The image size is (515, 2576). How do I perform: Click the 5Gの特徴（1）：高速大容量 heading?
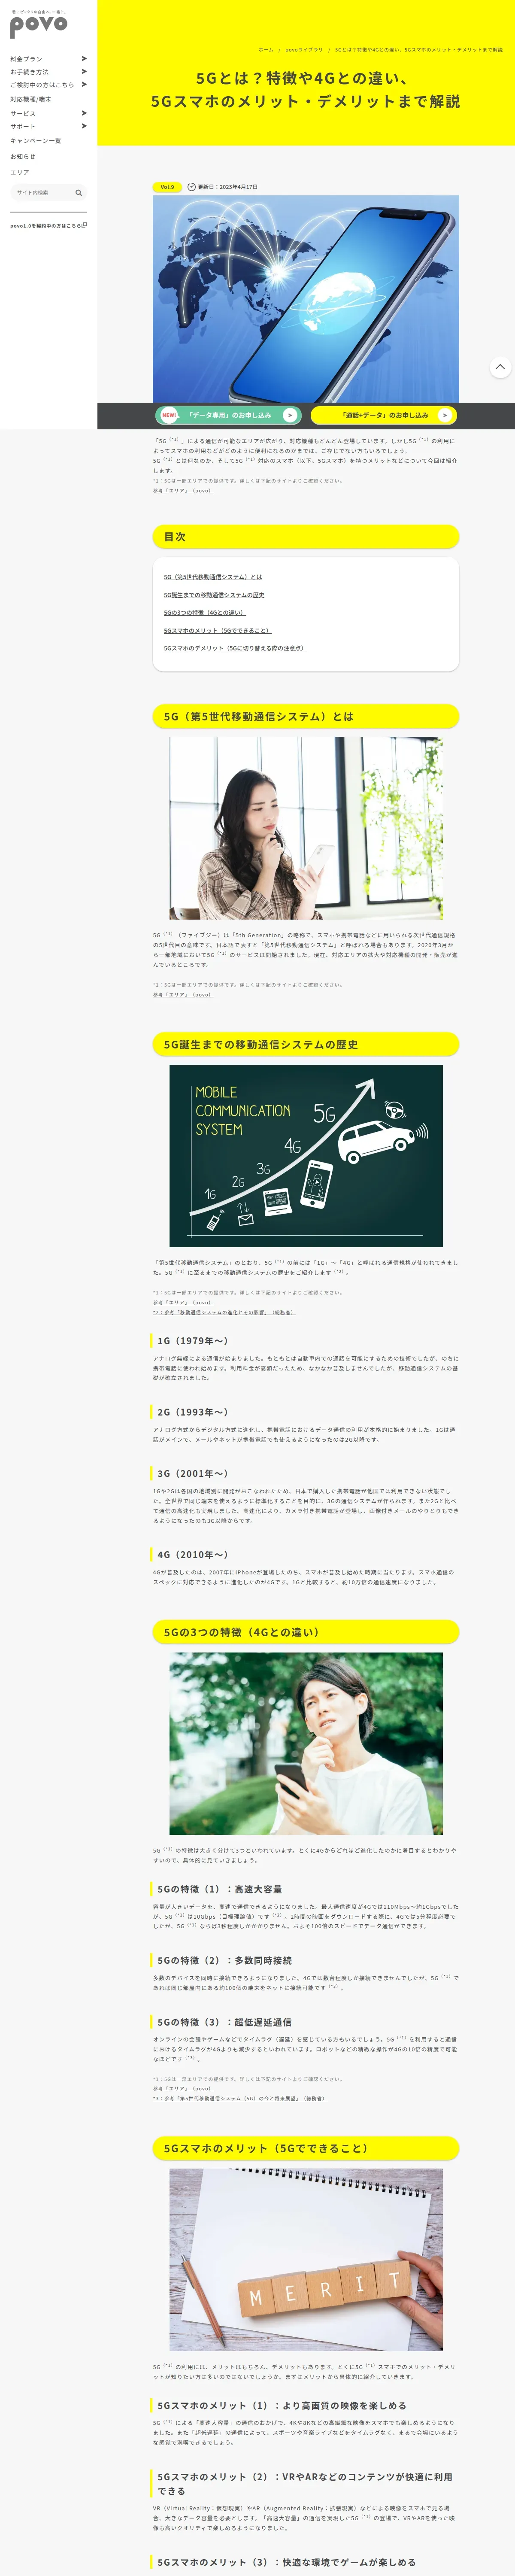coord(220,1889)
